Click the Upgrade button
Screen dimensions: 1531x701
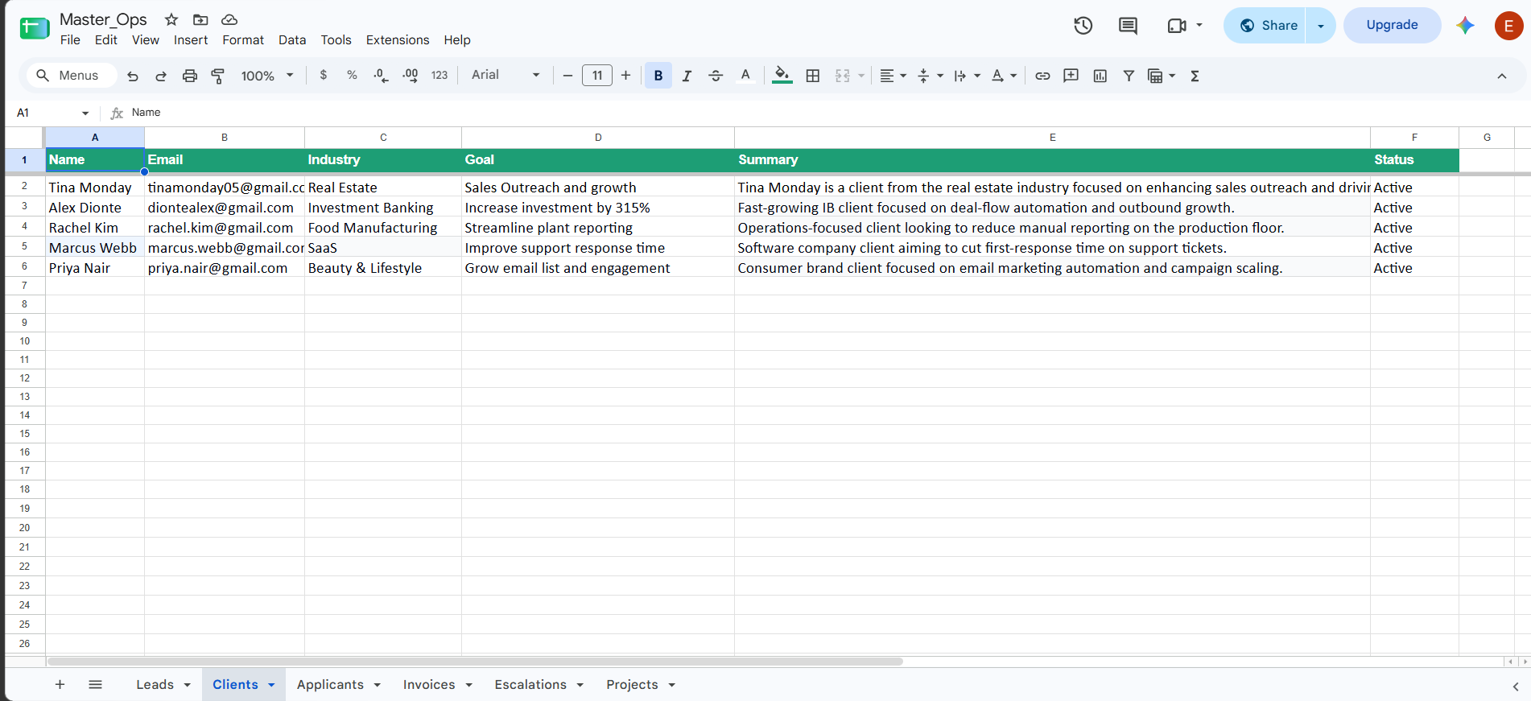(x=1392, y=26)
